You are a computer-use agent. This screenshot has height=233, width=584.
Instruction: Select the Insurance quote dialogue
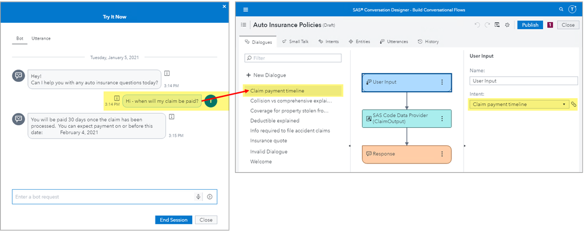(268, 141)
